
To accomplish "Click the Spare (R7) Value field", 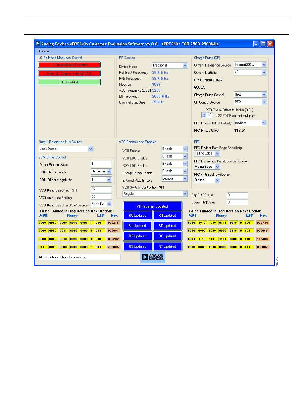I will click(237, 202).
